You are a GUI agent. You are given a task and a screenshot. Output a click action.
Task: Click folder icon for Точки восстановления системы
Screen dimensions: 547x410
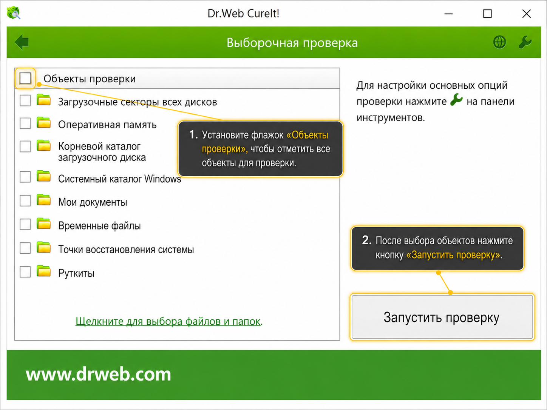pyautogui.click(x=44, y=247)
